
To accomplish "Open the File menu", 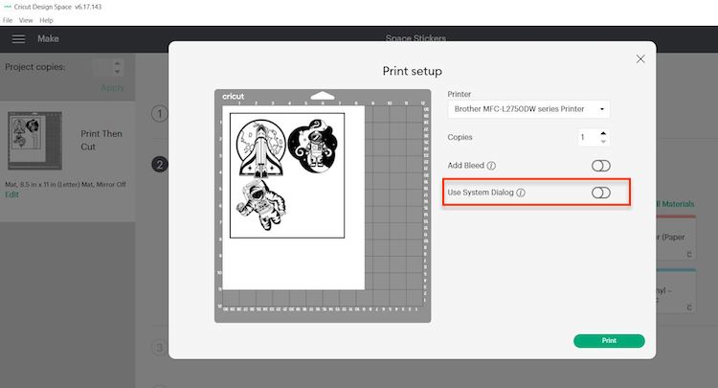I will pos(8,20).
